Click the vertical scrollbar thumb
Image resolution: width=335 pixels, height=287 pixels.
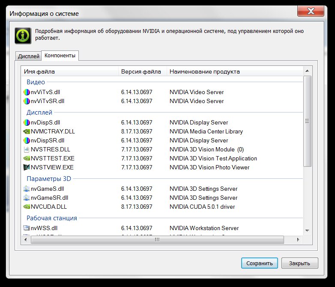[x=307, y=121]
